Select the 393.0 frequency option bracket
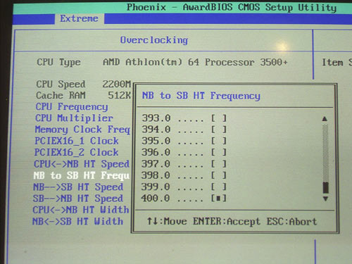Viewport: 352px width, 264px height. click(219, 118)
